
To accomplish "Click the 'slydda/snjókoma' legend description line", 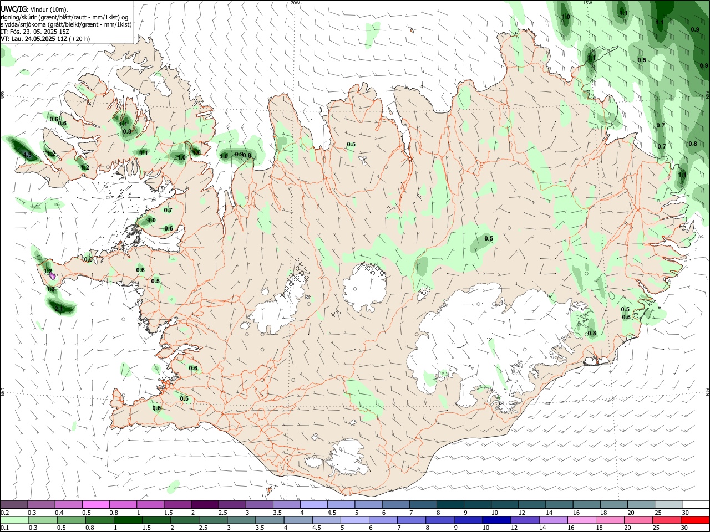I will 67,24.
